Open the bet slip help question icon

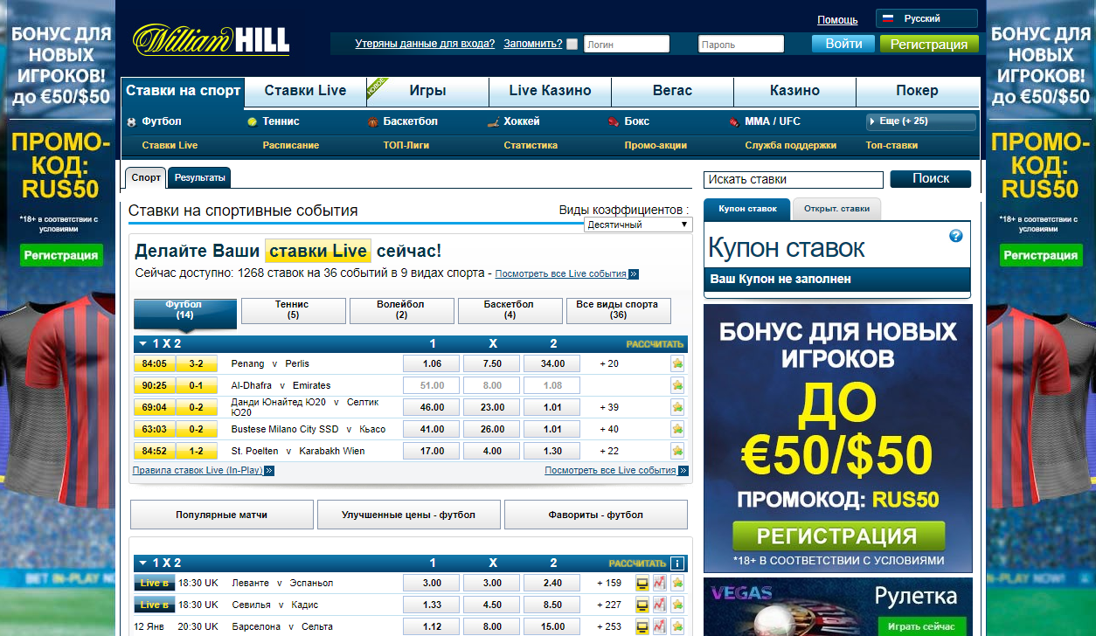tap(955, 236)
